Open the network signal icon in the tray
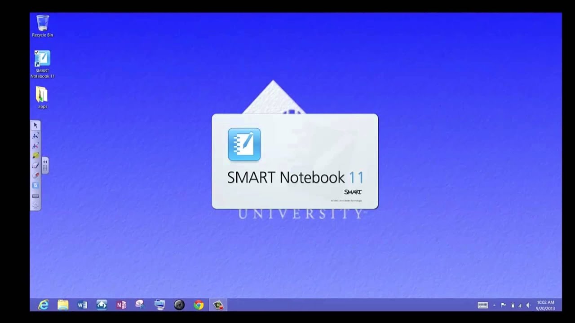This screenshot has width=575, height=323. point(520,306)
